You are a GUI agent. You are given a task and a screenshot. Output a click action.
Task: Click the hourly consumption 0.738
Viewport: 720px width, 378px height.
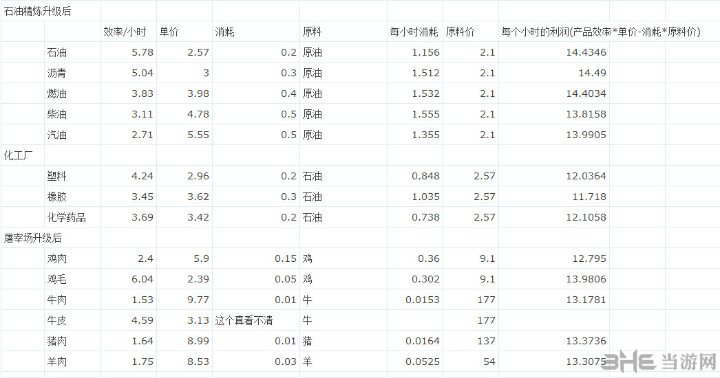pyautogui.click(x=425, y=217)
